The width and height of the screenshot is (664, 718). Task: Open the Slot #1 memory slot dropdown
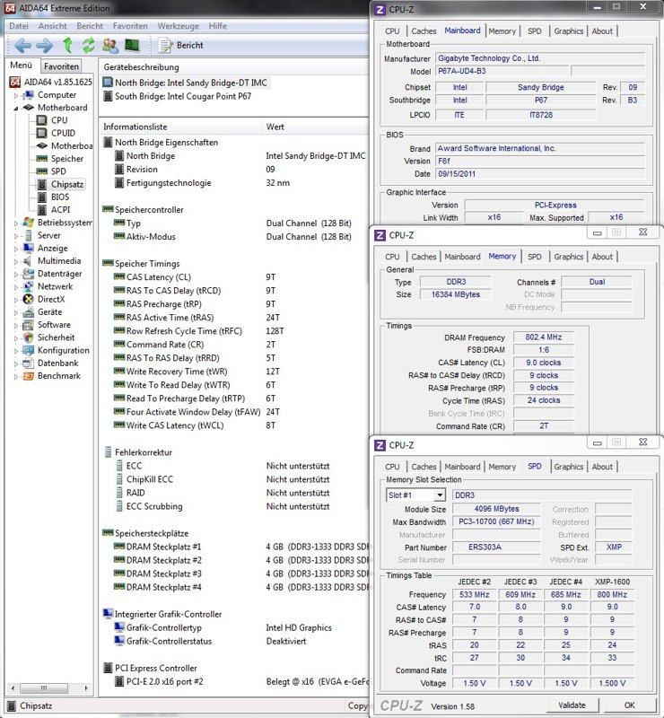pos(439,495)
